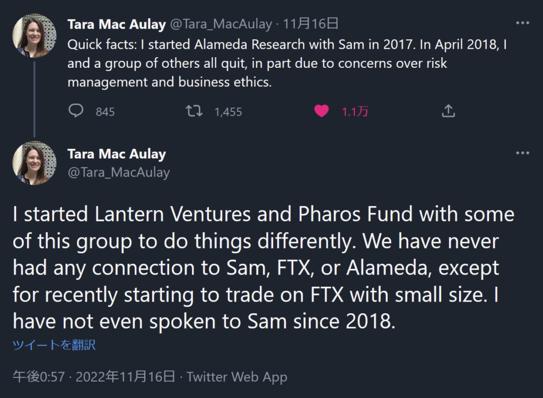543x398 pixels.
Task: Click the ツイートを翻訳 translate link
Action: tap(54, 345)
